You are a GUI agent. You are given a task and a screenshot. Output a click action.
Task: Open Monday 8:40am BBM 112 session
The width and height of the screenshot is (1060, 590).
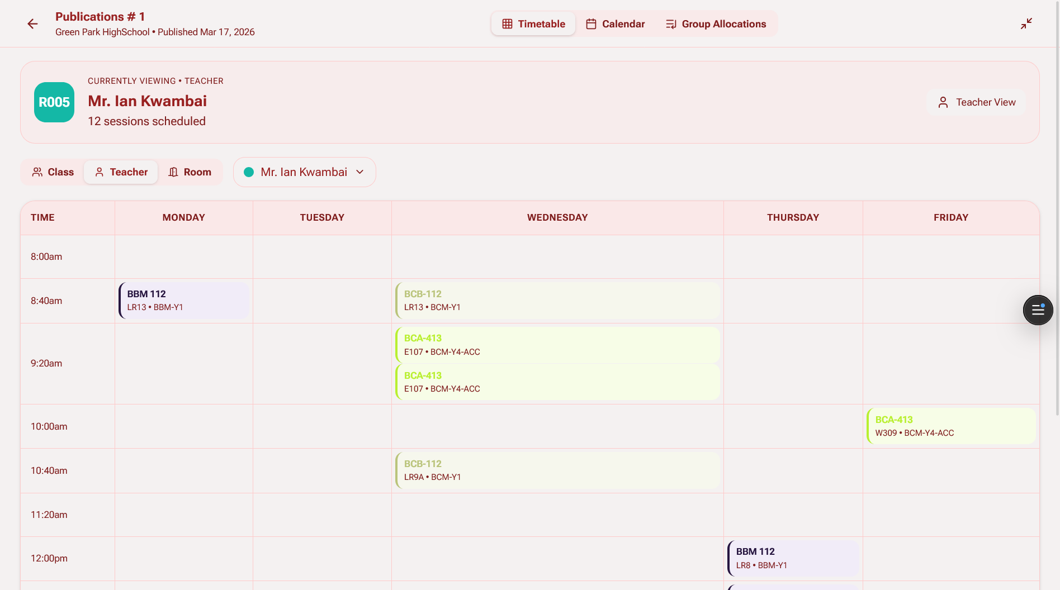click(184, 301)
